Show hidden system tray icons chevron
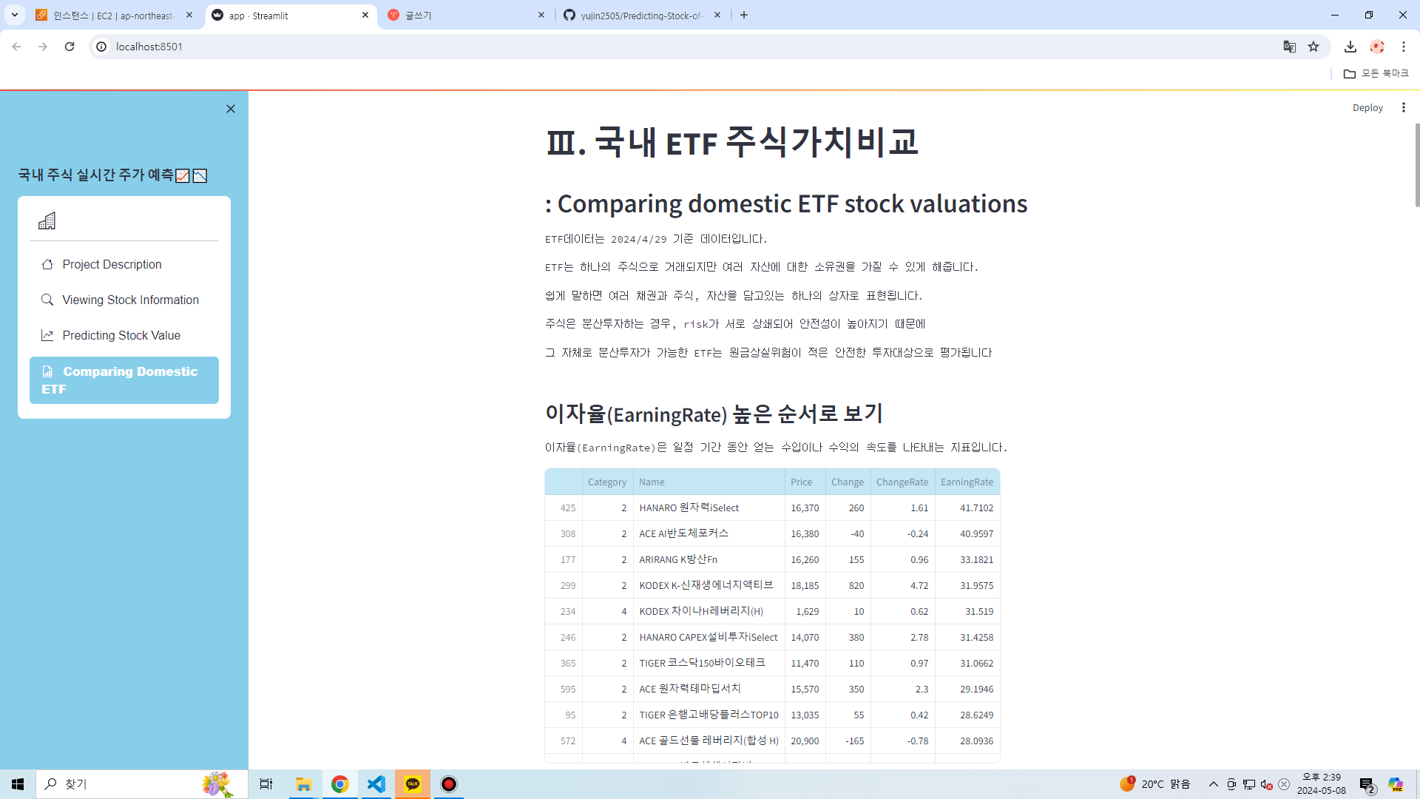 point(1213,783)
